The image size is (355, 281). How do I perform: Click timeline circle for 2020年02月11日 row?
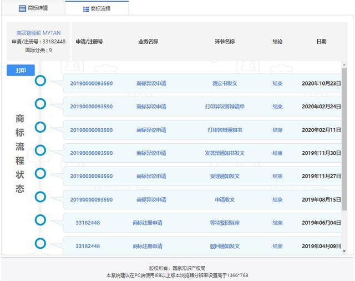40,127
